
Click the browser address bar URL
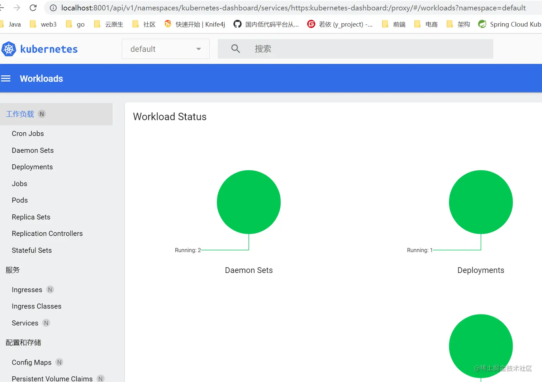(x=293, y=8)
